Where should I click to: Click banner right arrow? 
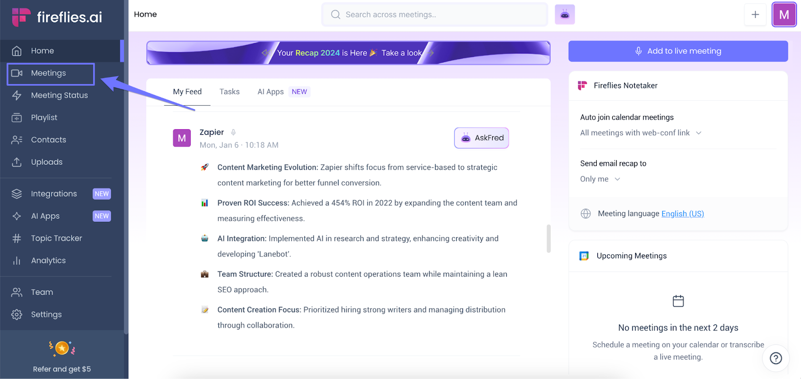pyautogui.click(x=431, y=53)
